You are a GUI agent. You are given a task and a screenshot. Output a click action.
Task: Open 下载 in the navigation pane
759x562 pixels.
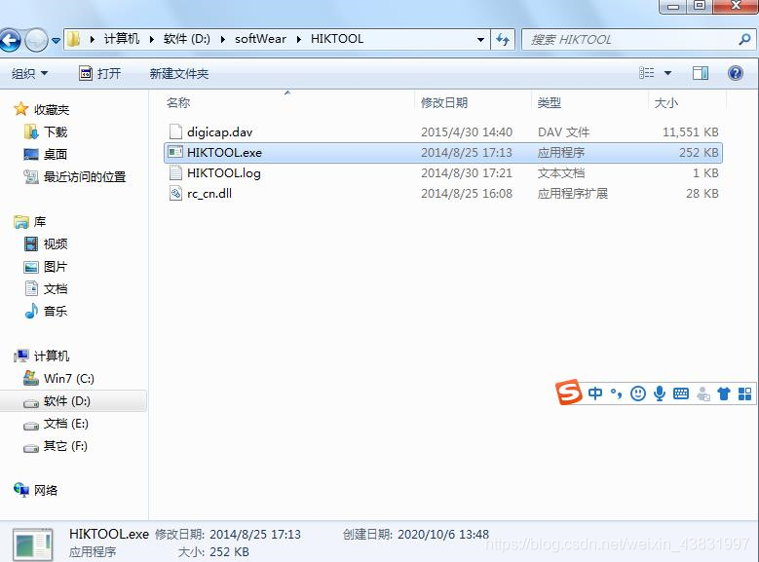click(x=56, y=131)
